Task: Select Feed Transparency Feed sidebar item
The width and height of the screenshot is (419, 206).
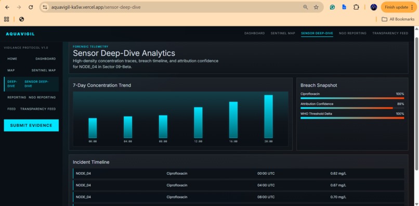Action: point(31,109)
